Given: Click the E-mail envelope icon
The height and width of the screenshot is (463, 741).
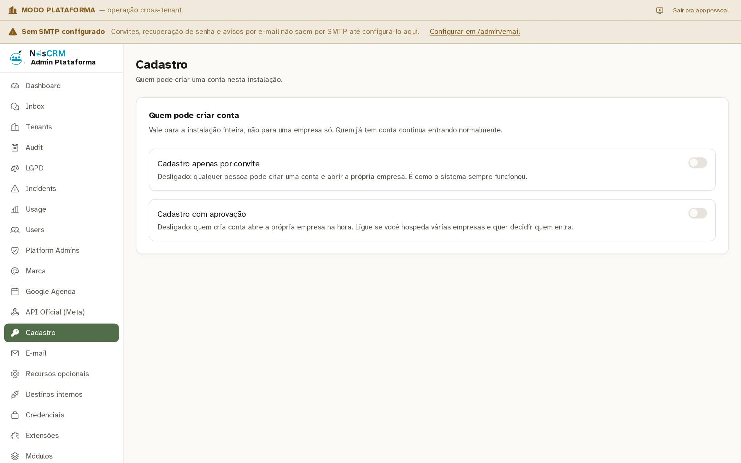Looking at the screenshot, I should (x=15, y=353).
